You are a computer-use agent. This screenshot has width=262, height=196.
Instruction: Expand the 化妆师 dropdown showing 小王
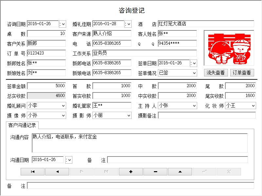tap(253, 106)
